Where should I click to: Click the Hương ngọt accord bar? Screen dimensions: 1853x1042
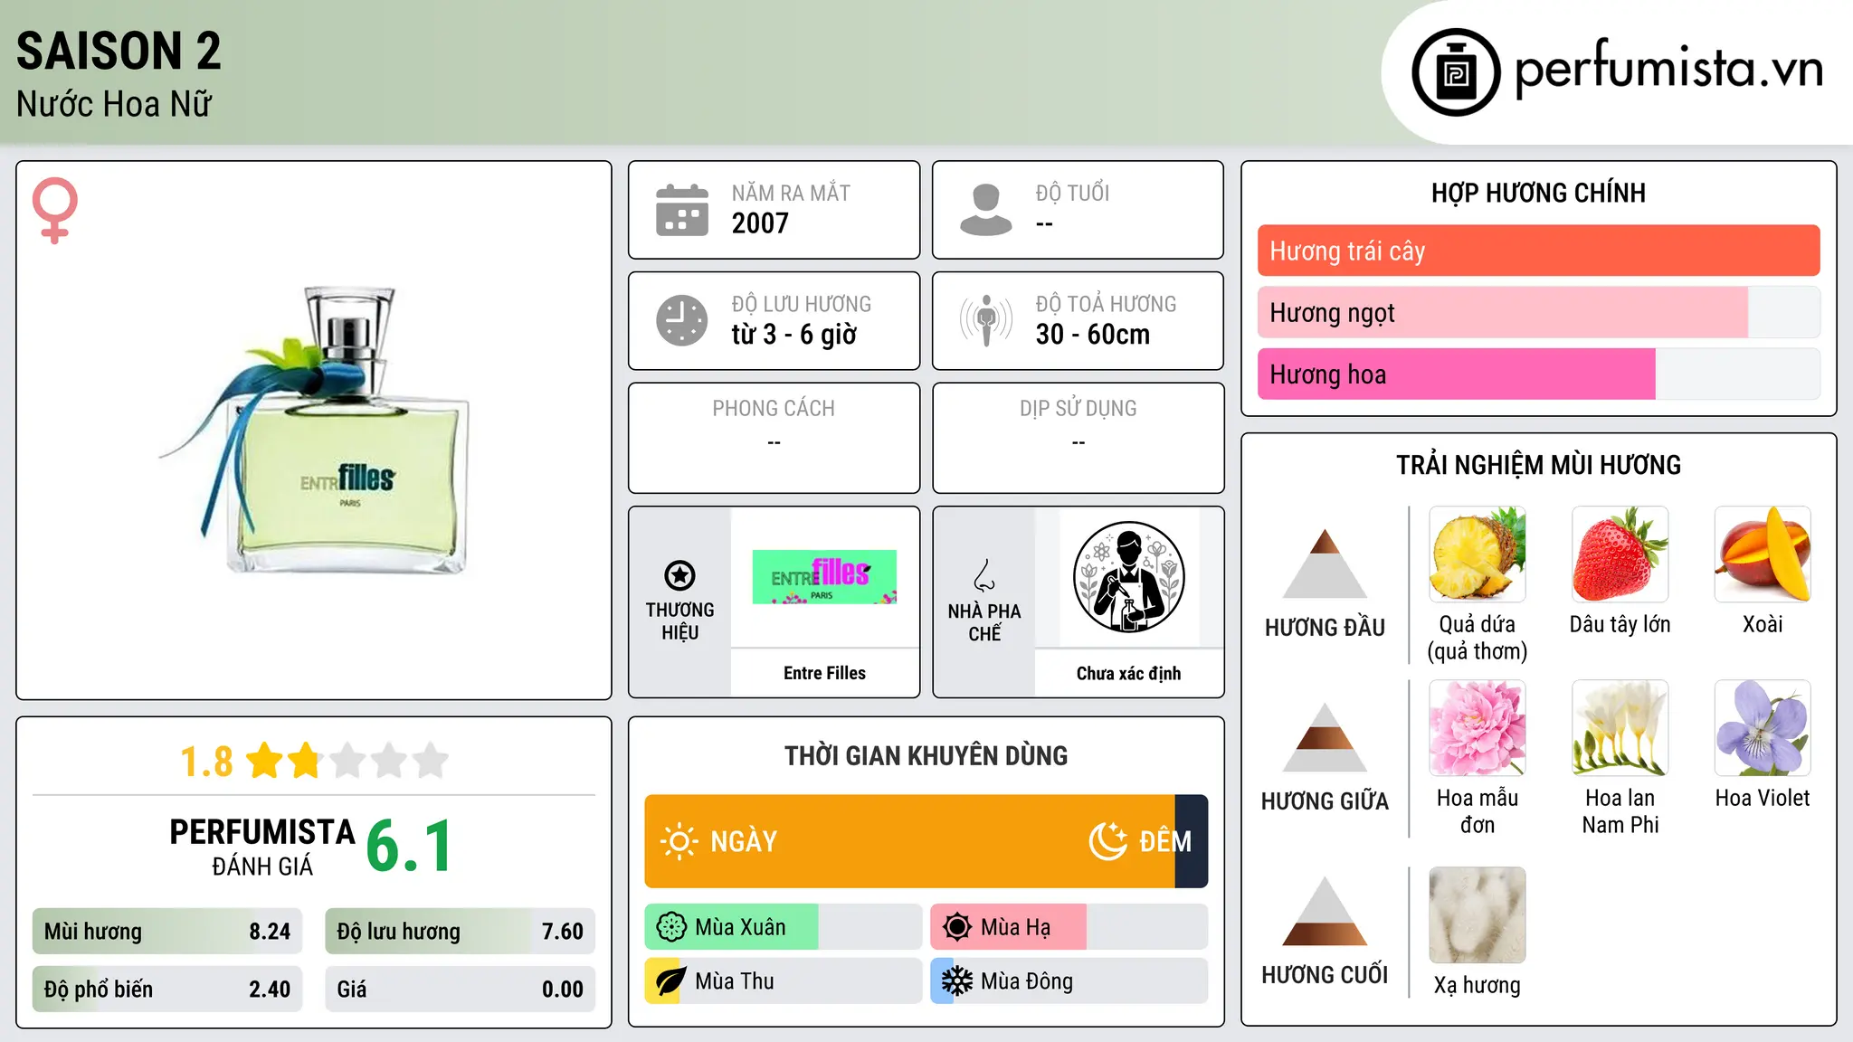pyautogui.click(x=1538, y=312)
